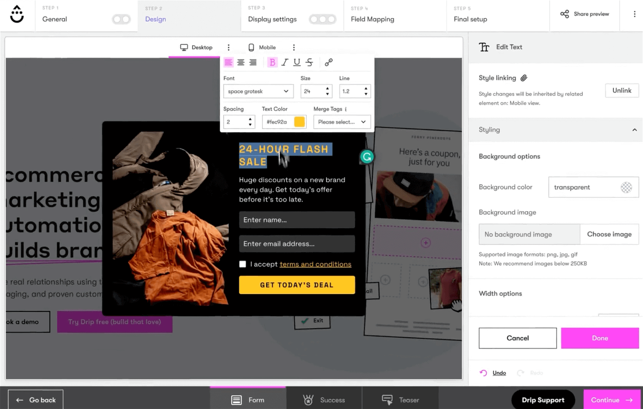Open the Font dropdown
Screen dimensions: 643x409
pos(258,91)
